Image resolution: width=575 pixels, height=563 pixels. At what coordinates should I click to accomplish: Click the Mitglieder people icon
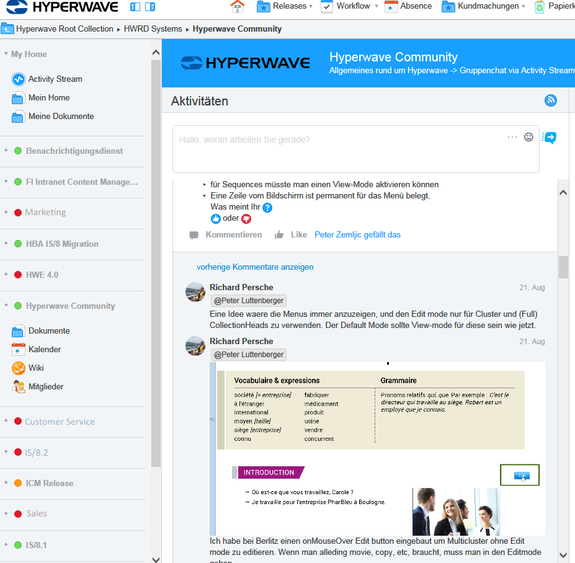[x=19, y=387]
